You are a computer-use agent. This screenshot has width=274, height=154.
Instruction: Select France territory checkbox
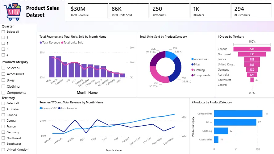click(3, 127)
